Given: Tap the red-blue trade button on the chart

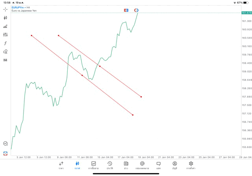Looking at the screenshot, I should [x=126, y=10].
